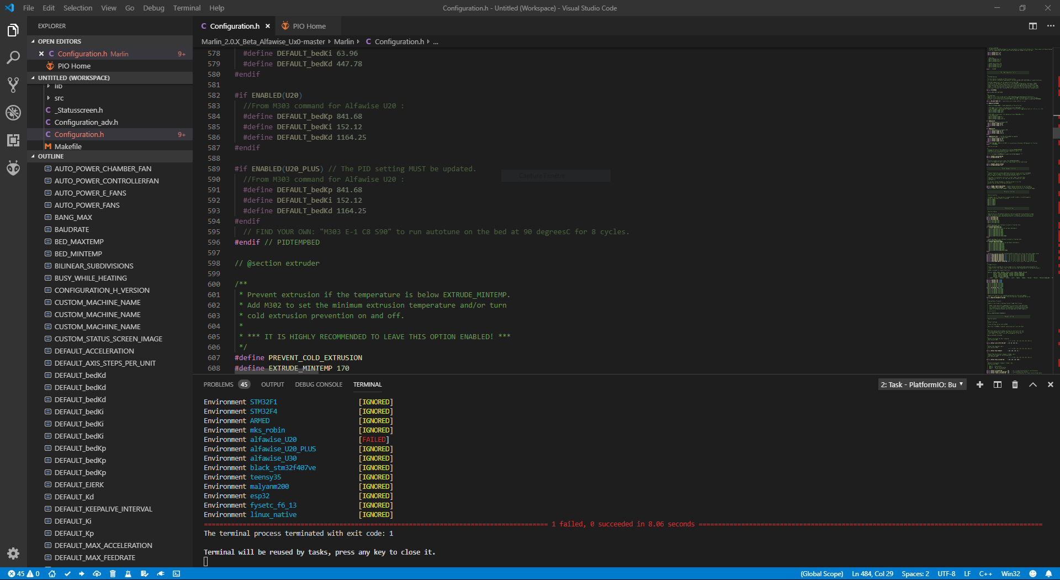Change indentation via Spaces: 2
Screen dimensions: 1060x580
coord(915,574)
